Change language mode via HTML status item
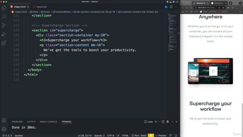This screenshot has height=137, width=243. tap(125, 135)
